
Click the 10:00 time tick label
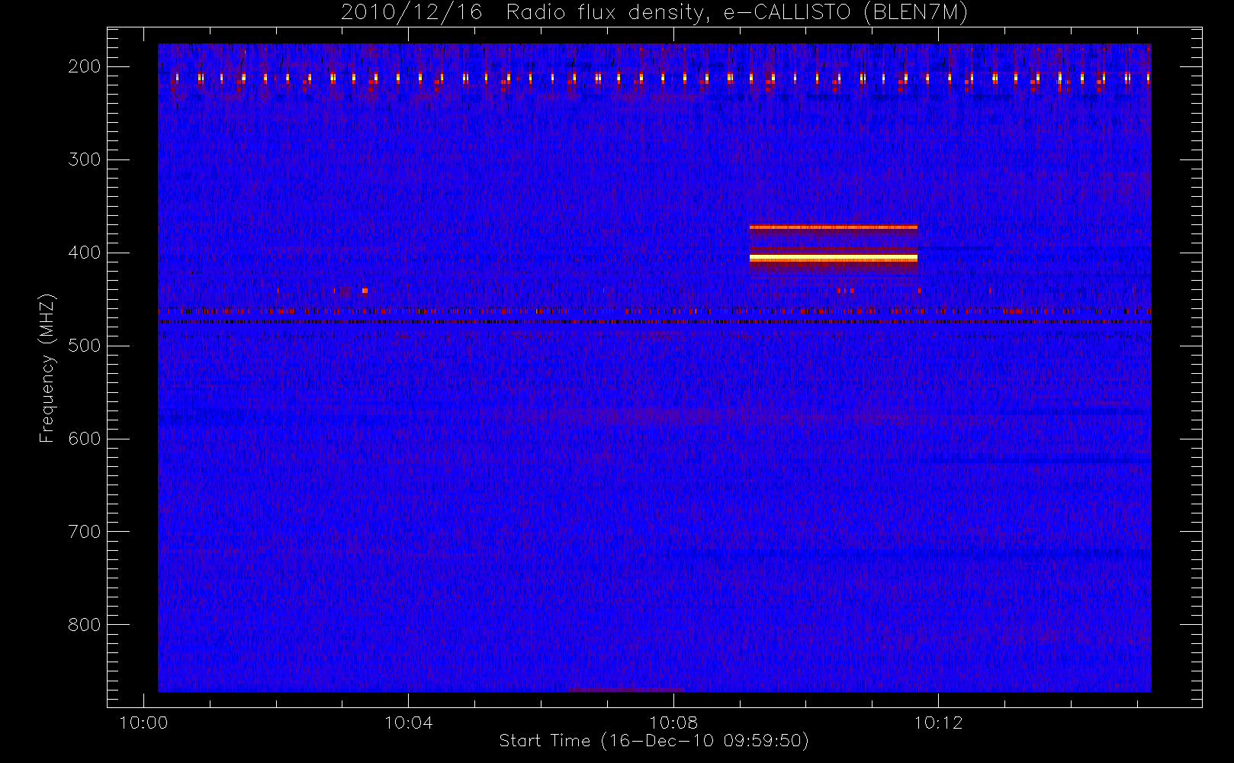(x=143, y=723)
